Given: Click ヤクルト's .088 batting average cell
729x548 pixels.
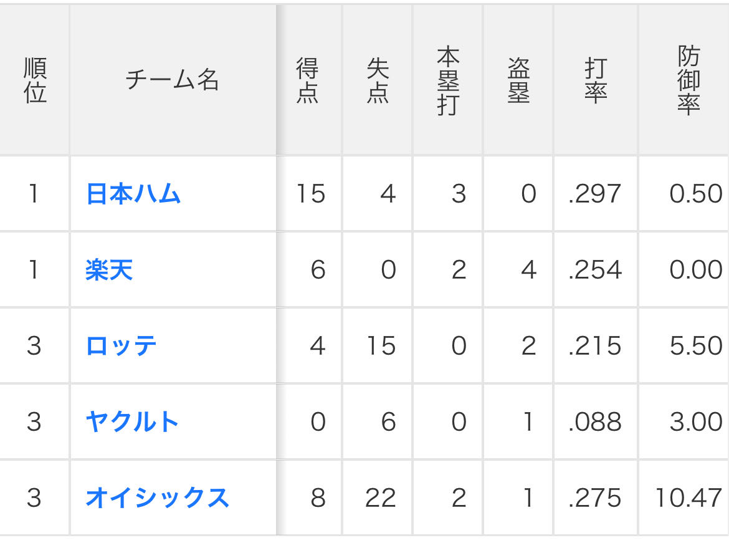Looking at the screenshot, I should tap(595, 422).
